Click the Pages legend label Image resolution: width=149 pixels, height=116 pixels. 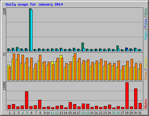[146, 35]
